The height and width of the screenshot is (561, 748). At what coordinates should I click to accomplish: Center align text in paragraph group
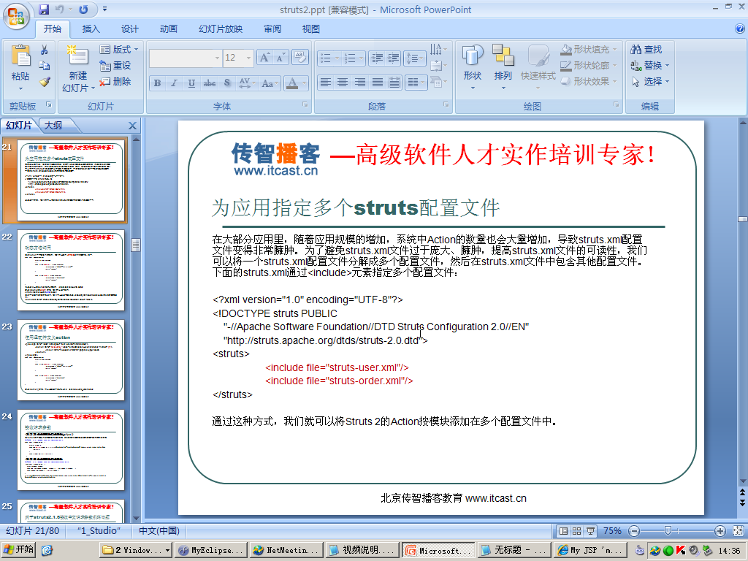click(343, 83)
